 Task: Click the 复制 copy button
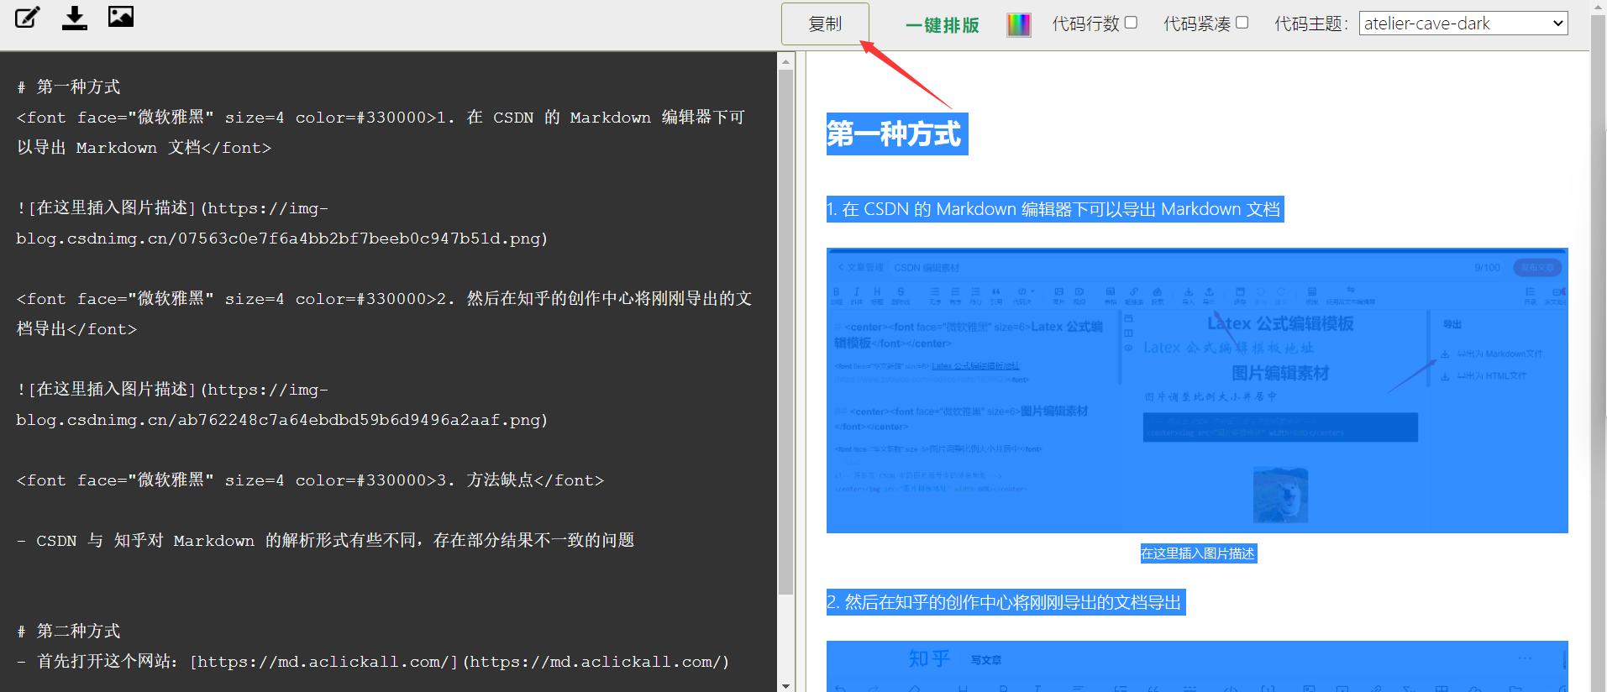[825, 24]
